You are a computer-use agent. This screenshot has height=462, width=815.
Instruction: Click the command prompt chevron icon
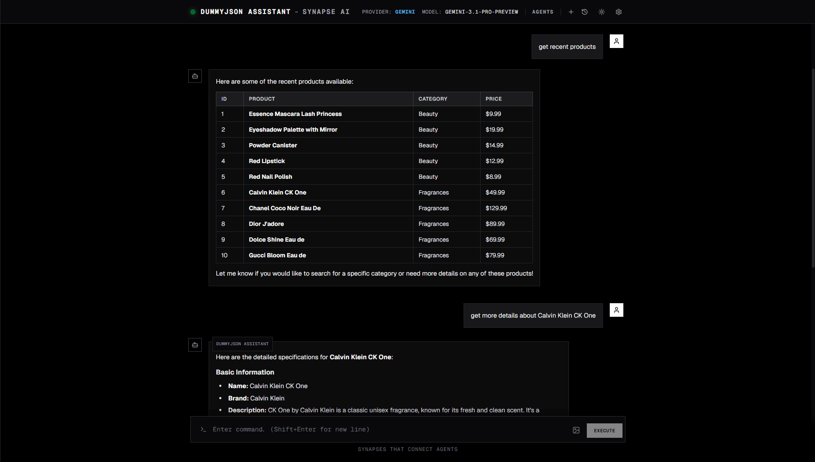(203, 429)
